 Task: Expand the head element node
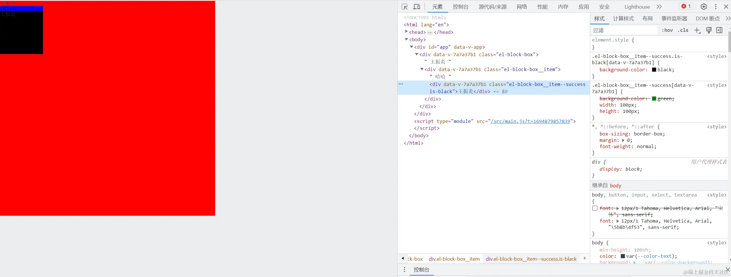point(406,32)
